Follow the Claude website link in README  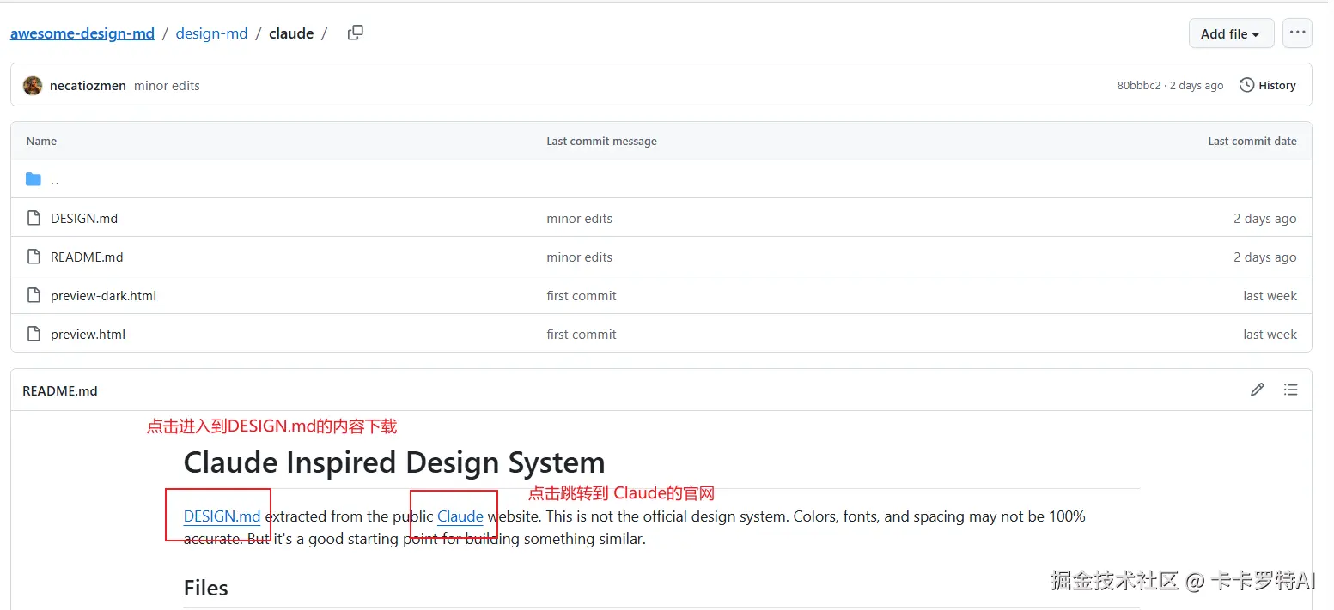pos(460,516)
